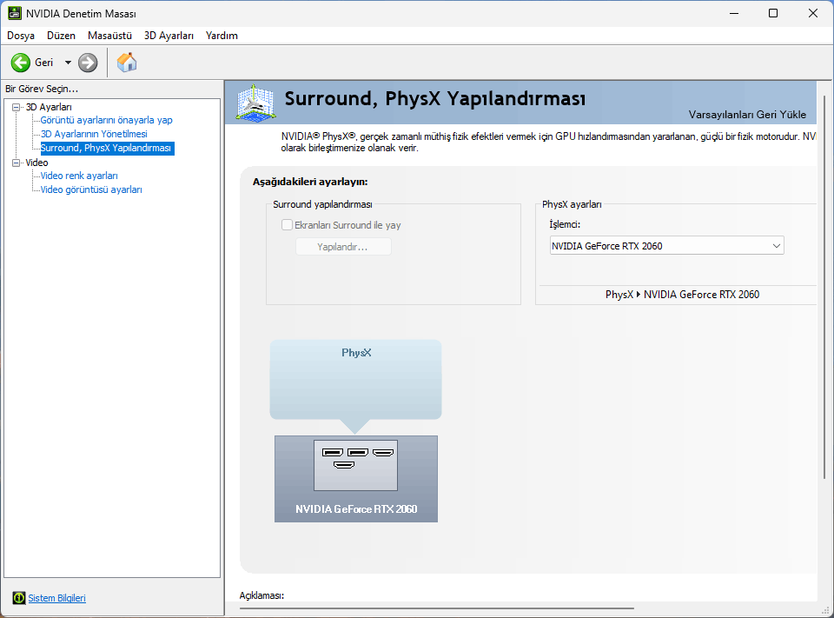Click the vertical scrollbar on the right
Viewport: 834px width, 618px height.
[825, 288]
